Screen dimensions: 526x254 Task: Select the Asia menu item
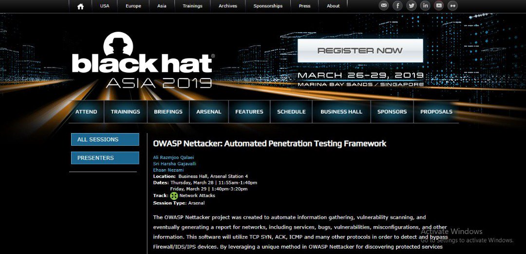point(162,6)
